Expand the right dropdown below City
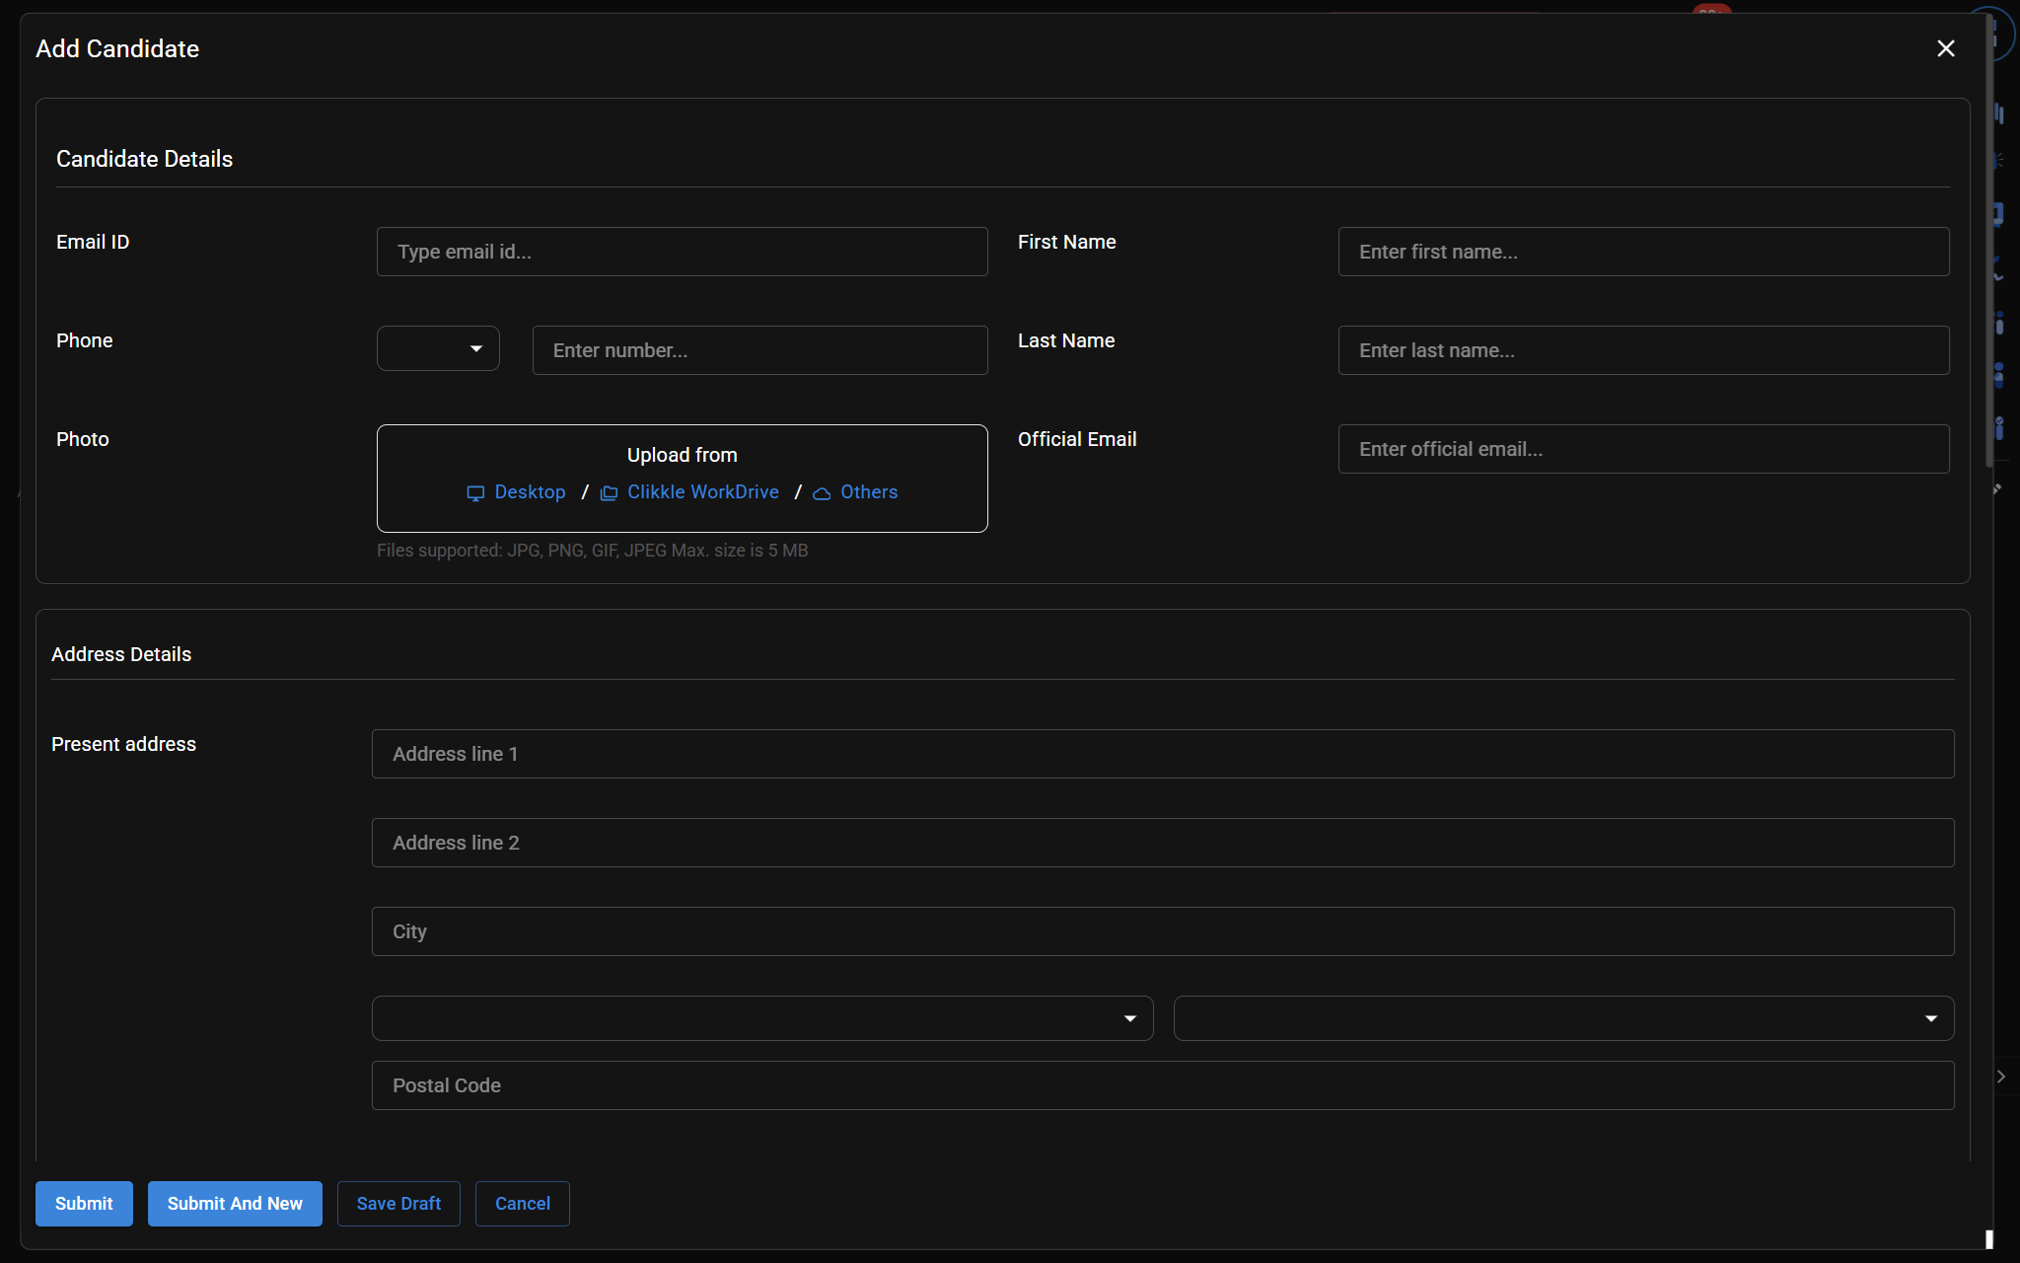The height and width of the screenshot is (1263, 2020). coord(1563,1018)
